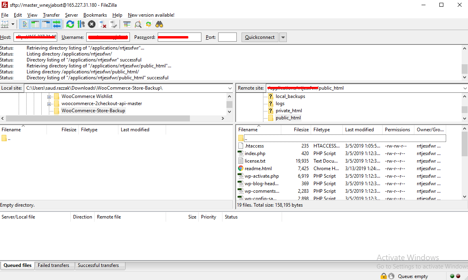Viewport: 468px width, 280px height.
Task: Search files with the binoculars icon
Action: [x=159, y=25]
